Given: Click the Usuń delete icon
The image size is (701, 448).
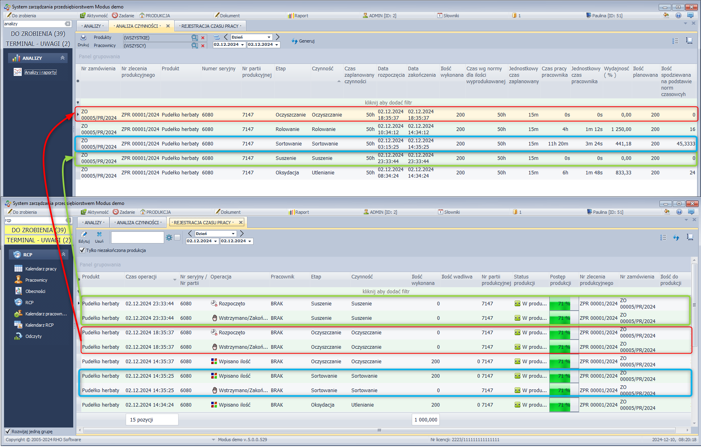Looking at the screenshot, I should [99, 235].
